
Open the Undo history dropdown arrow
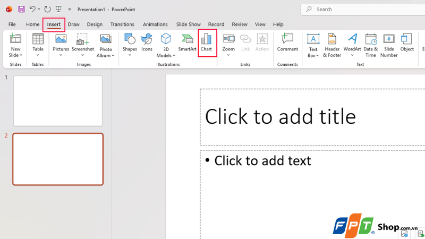[39, 9]
